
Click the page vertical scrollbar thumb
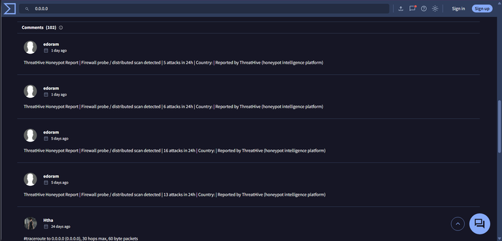tap(499, 126)
